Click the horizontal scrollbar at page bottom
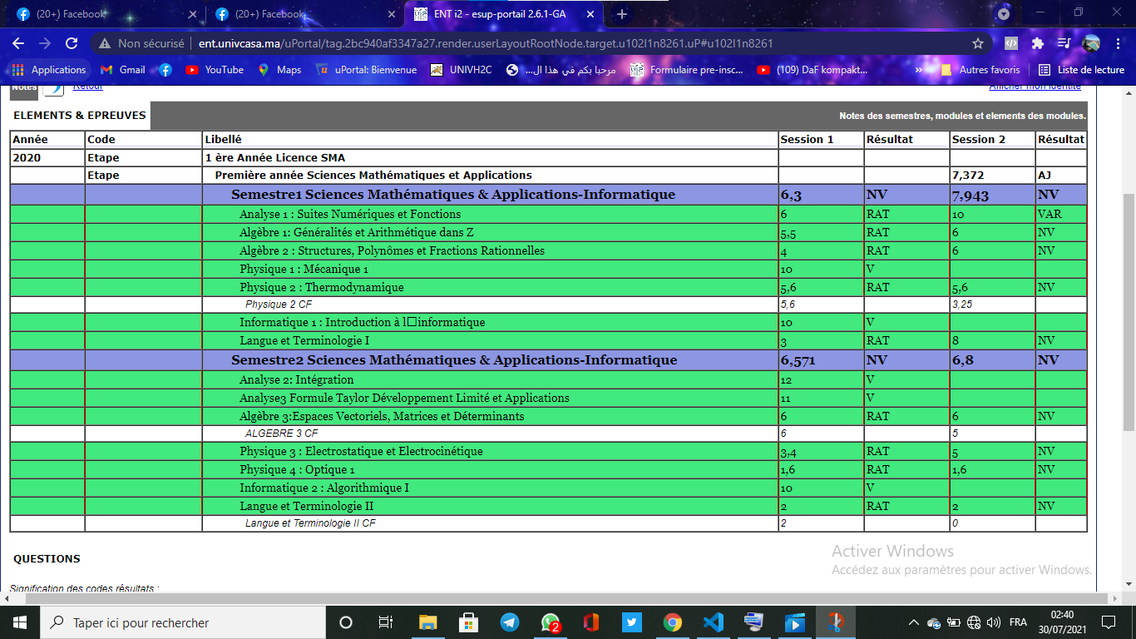 coord(566,598)
